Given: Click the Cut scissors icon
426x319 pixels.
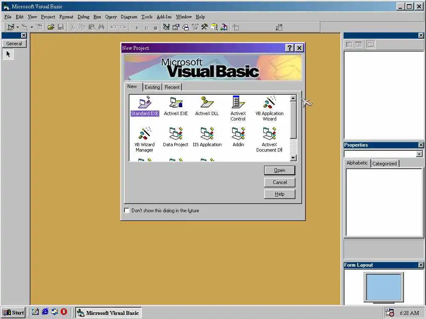Looking at the screenshot, I should coord(72,27).
